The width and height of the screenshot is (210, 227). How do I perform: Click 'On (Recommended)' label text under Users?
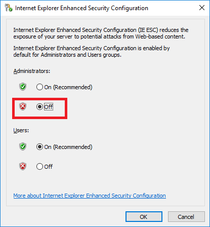(68, 147)
